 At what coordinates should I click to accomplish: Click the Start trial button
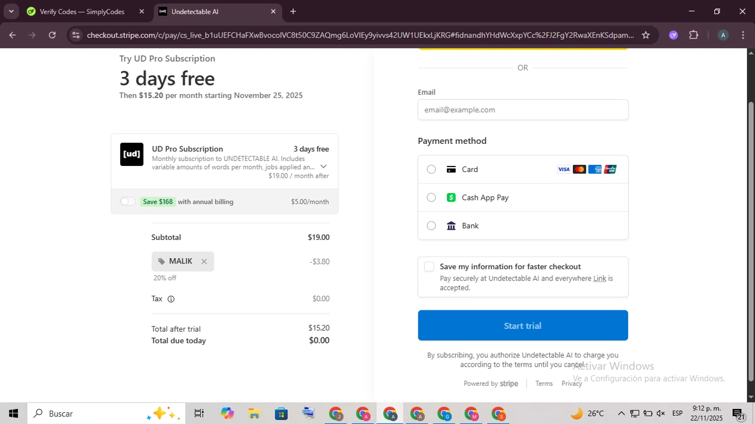[523, 325]
